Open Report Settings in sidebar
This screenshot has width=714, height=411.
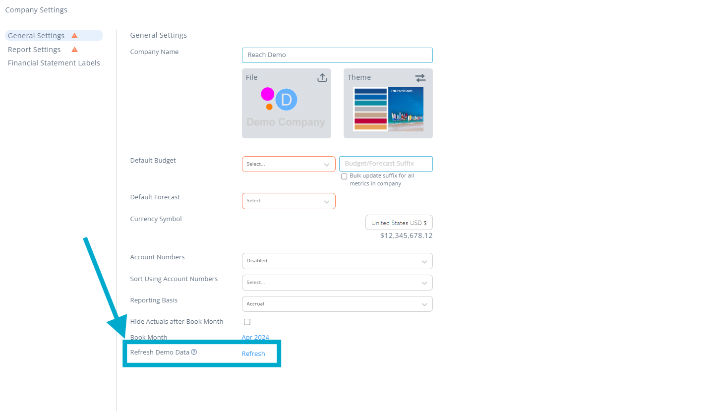tap(34, 50)
